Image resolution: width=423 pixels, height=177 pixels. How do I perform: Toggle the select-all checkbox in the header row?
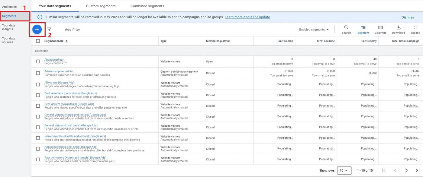tap(38, 41)
